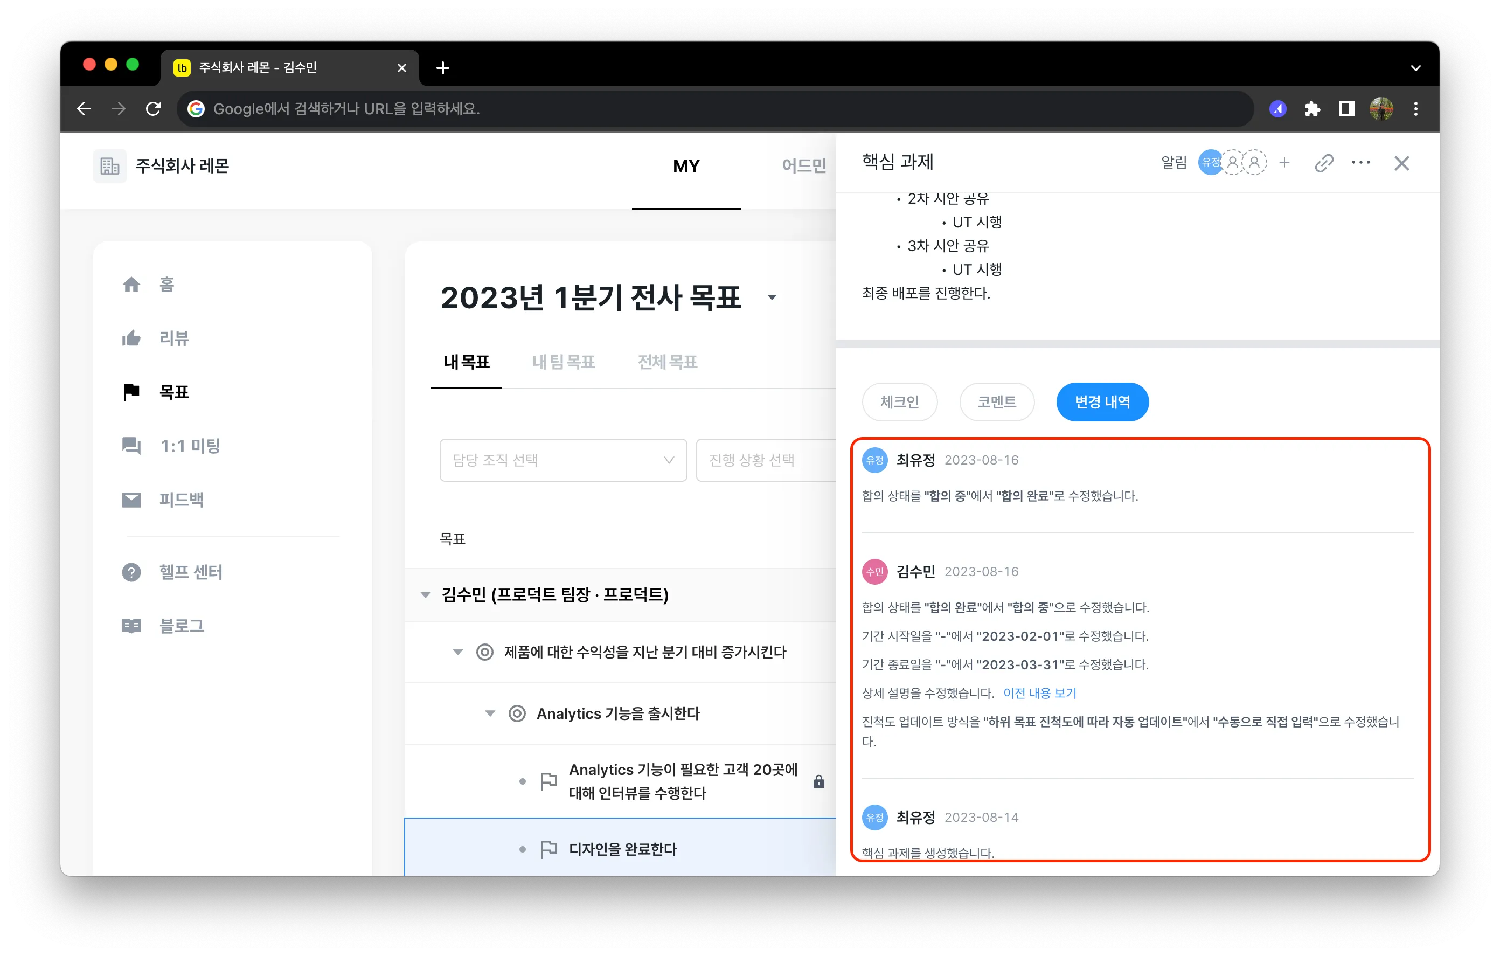This screenshot has height=956, width=1500.
Task: Click the lock icon on Analytics interview task
Action: (x=818, y=781)
